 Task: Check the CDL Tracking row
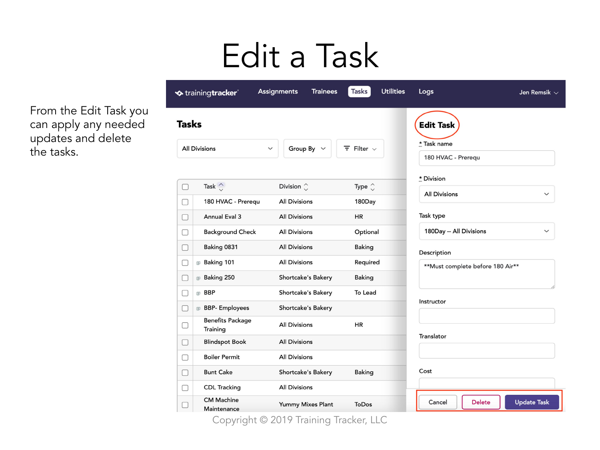[185, 388]
